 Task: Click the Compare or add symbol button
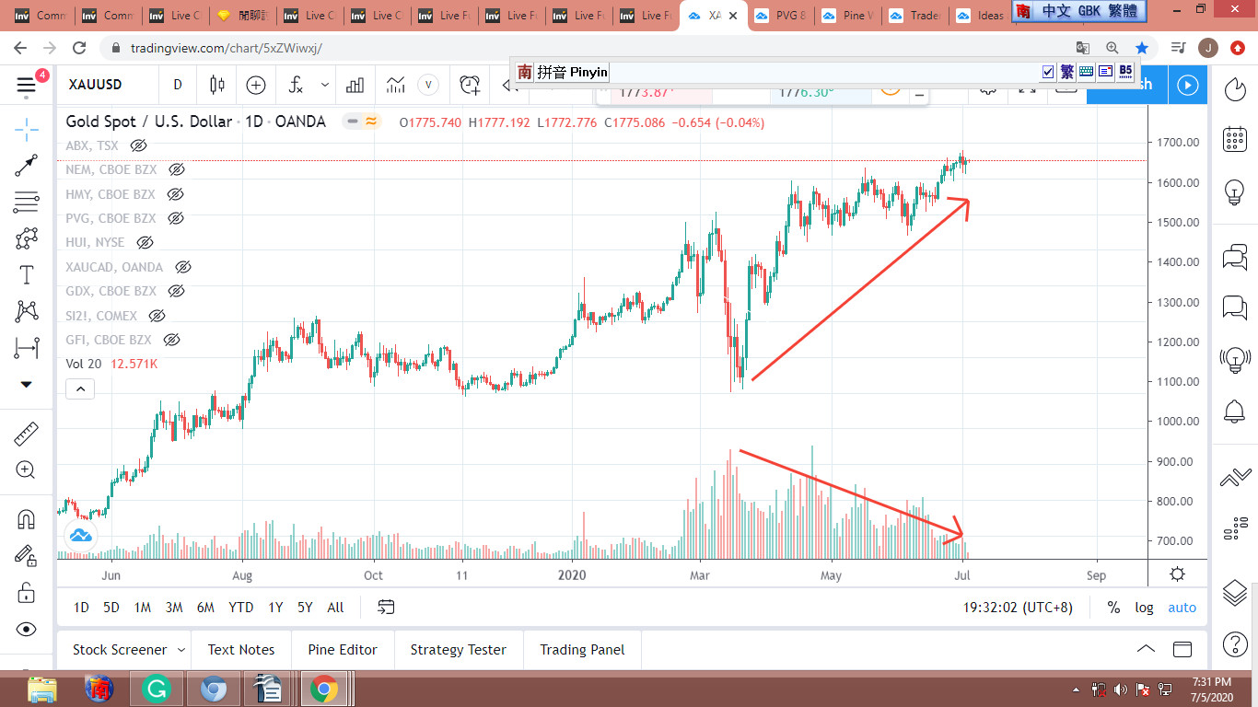tap(256, 85)
